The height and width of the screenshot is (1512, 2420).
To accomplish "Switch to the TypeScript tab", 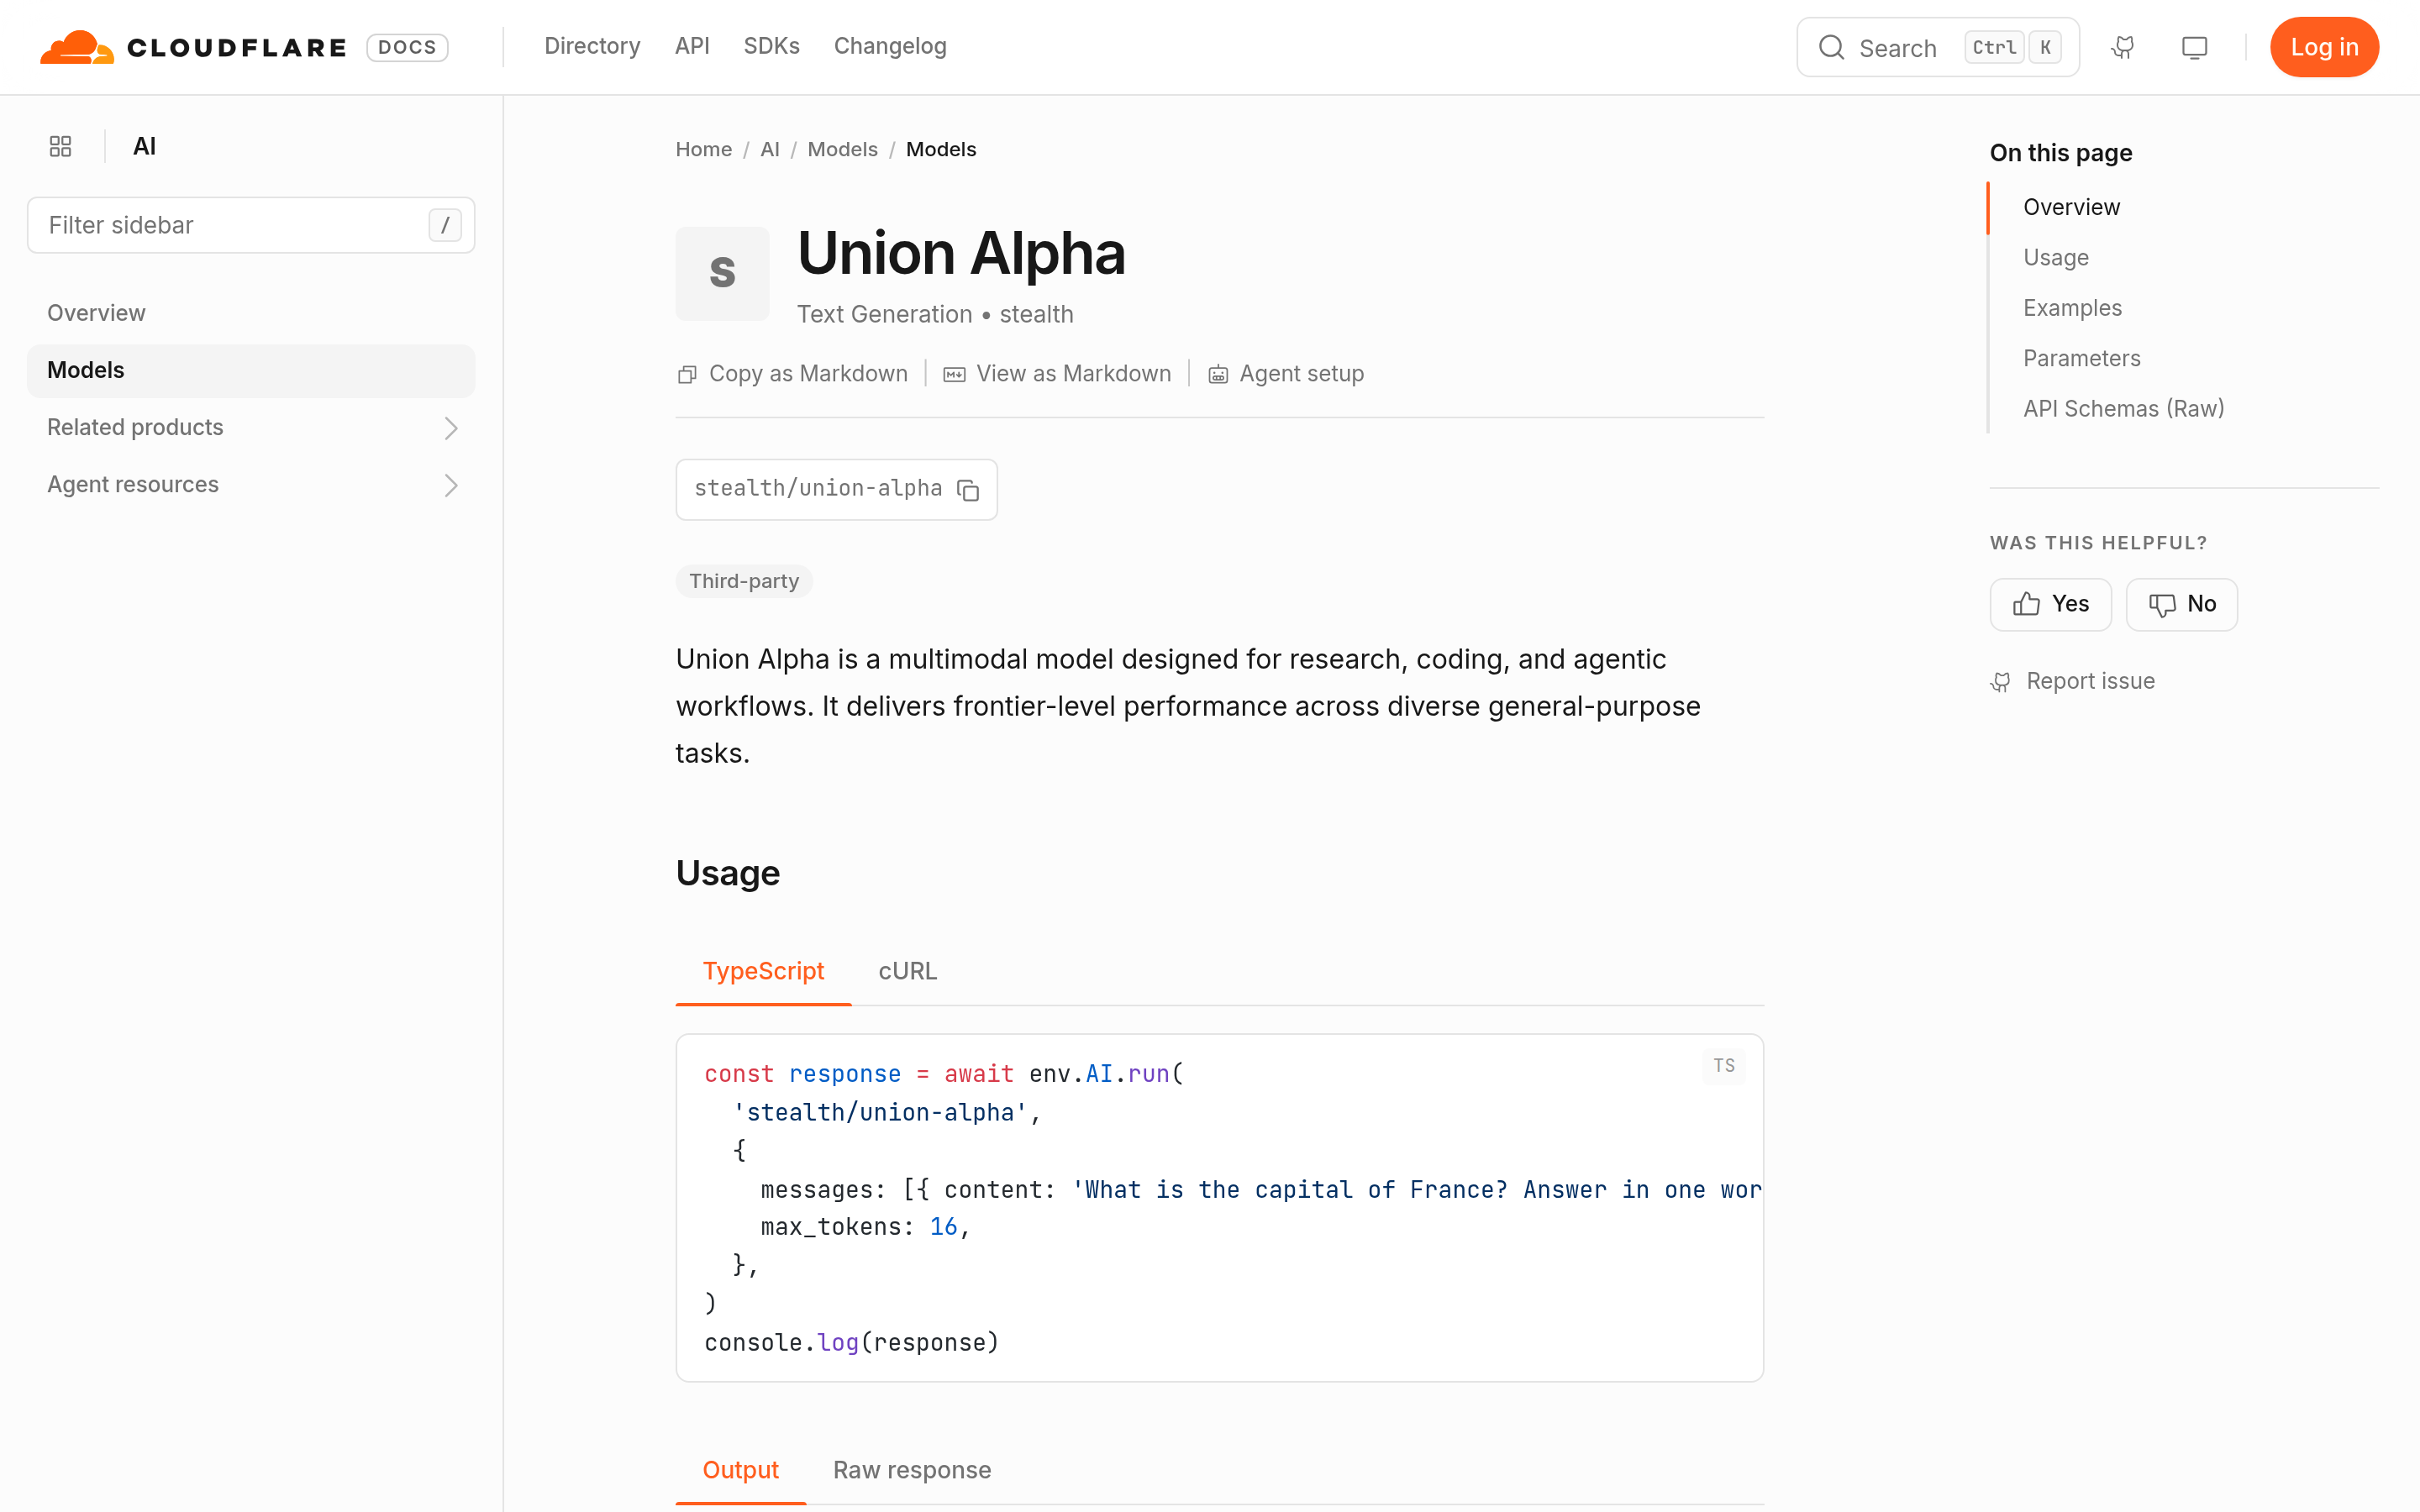I will tap(763, 971).
